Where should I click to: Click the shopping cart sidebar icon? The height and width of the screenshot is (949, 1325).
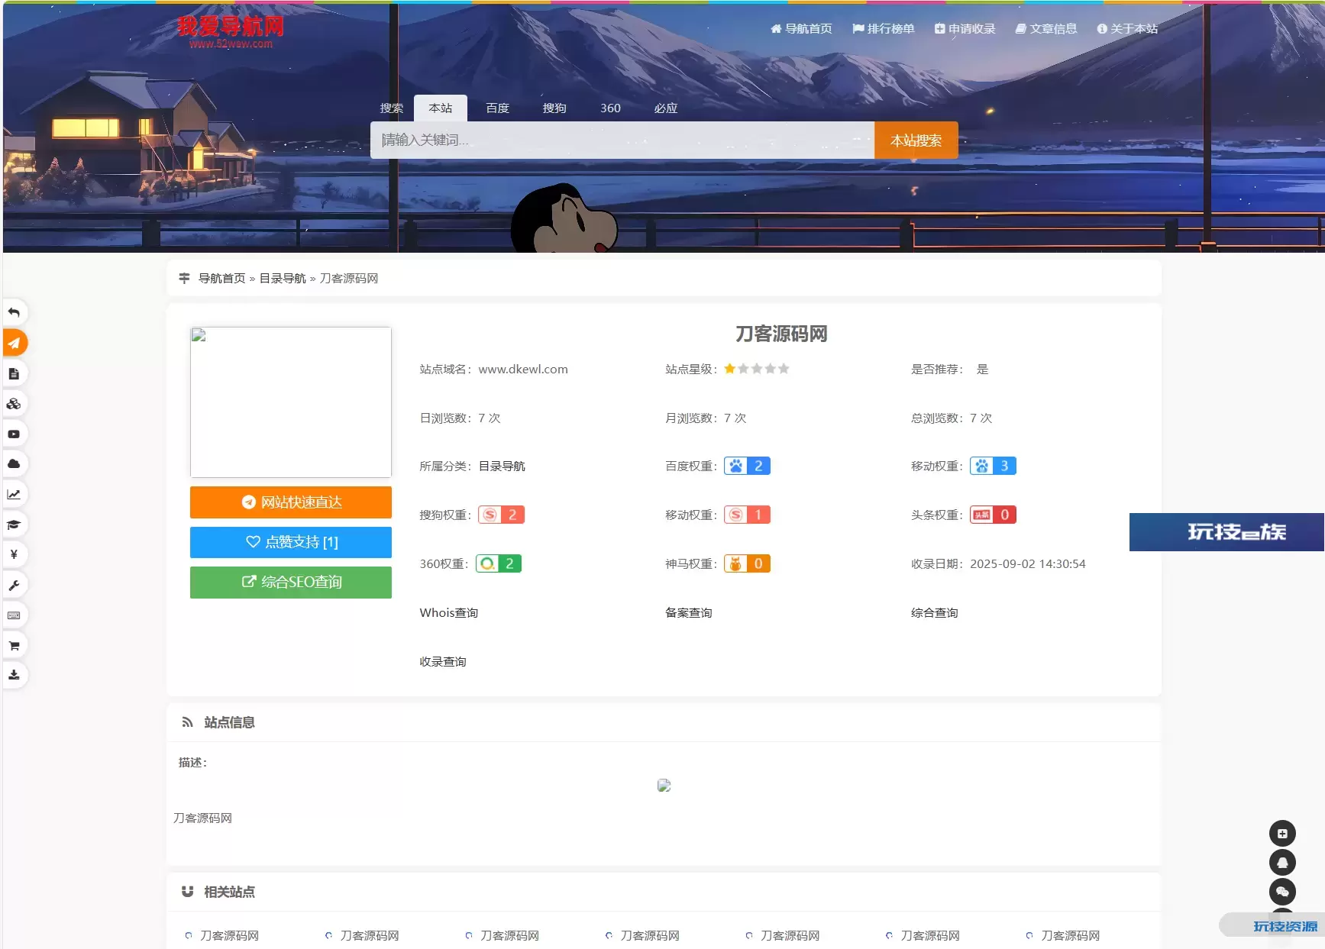pyautogui.click(x=14, y=646)
